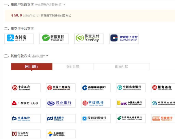The width and height of the screenshot is (175, 139).
Task: Pick ChinaPay 银联电子支付 option
Action: click(124, 39)
